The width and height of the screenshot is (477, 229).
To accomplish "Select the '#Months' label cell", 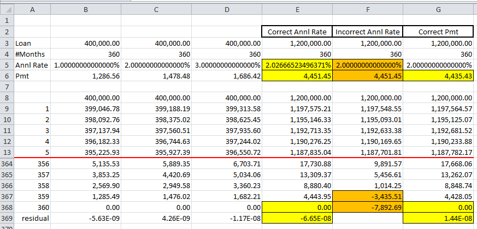I will coord(32,54).
